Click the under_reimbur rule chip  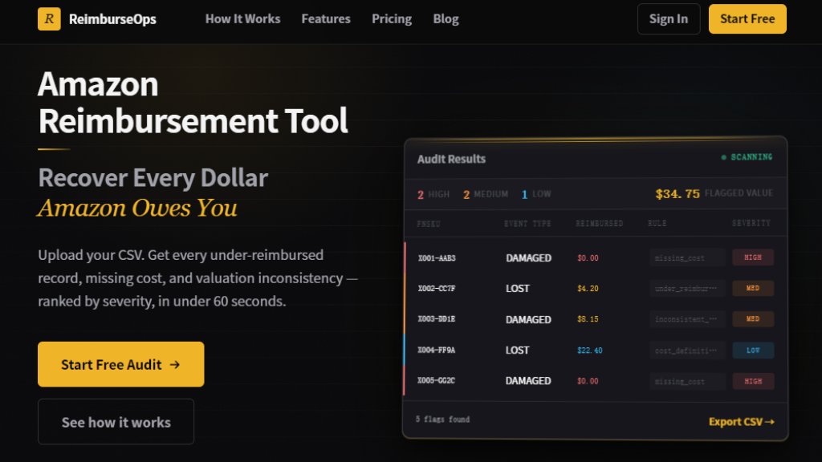(687, 288)
